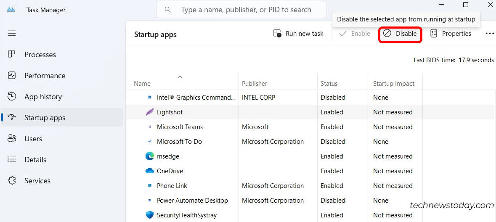Image resolution: width=496 pixels, height=222 pixels.
Task: Click the Lightshot feather icon
Action: (150, 112)
